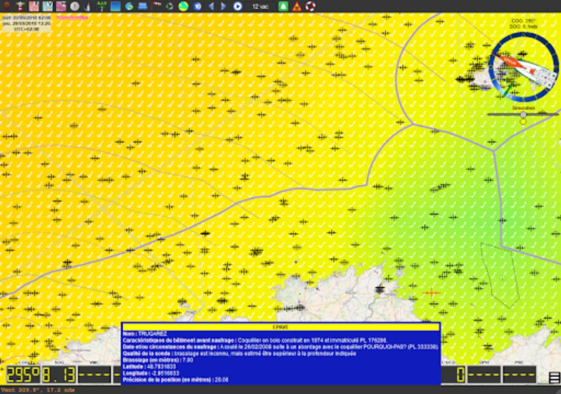
Task: Open the first pink chart icon
Action: click(34, 6)
